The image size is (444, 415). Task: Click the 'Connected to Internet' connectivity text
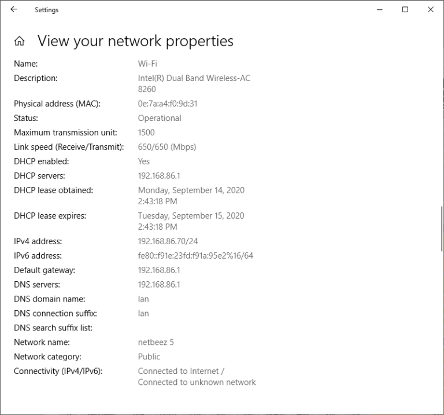point(181,372)
